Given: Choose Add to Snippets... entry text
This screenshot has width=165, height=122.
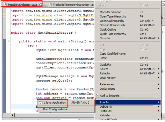Looking at the screenshot, I should click(x=111, y=95).
